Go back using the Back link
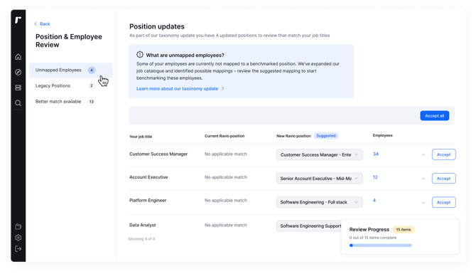Viewport: 476px width, 274px height. tap(42, 23)
